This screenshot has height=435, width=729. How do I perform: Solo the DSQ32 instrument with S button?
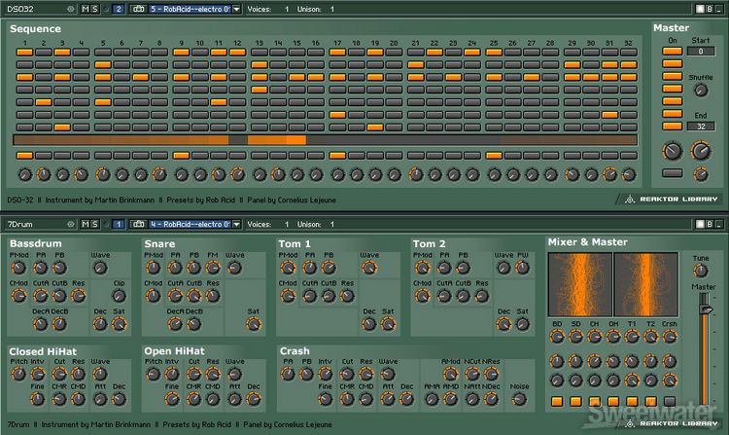[95, 9]
